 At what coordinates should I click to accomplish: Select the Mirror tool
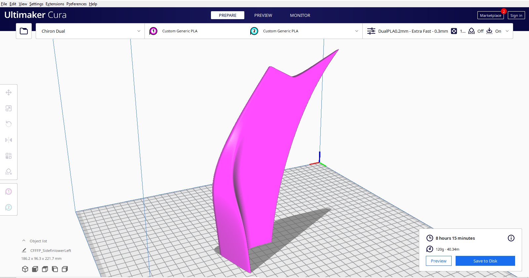pyautogui.click(x=9, y=140)
